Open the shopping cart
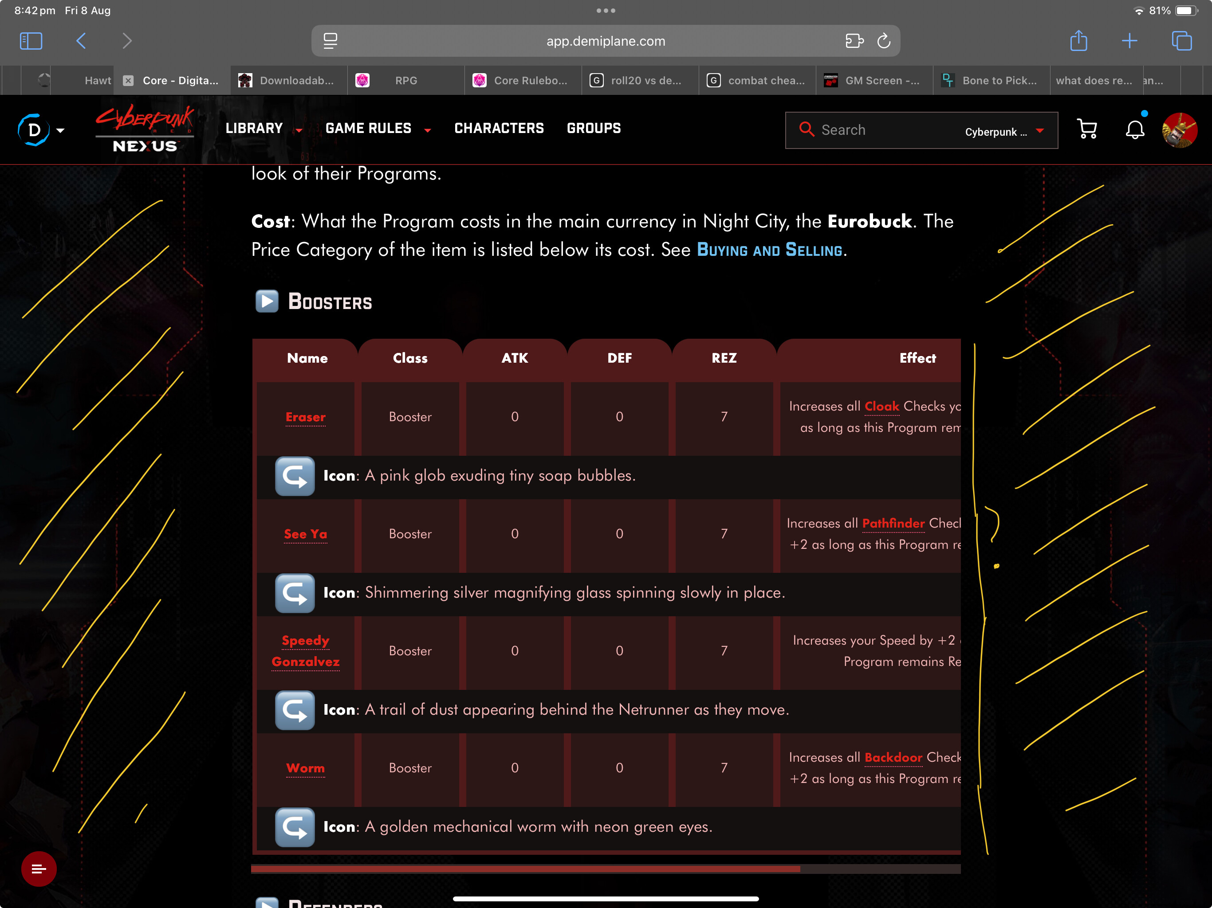This screenshot has width=1212, height=908. click(1087, 129)
